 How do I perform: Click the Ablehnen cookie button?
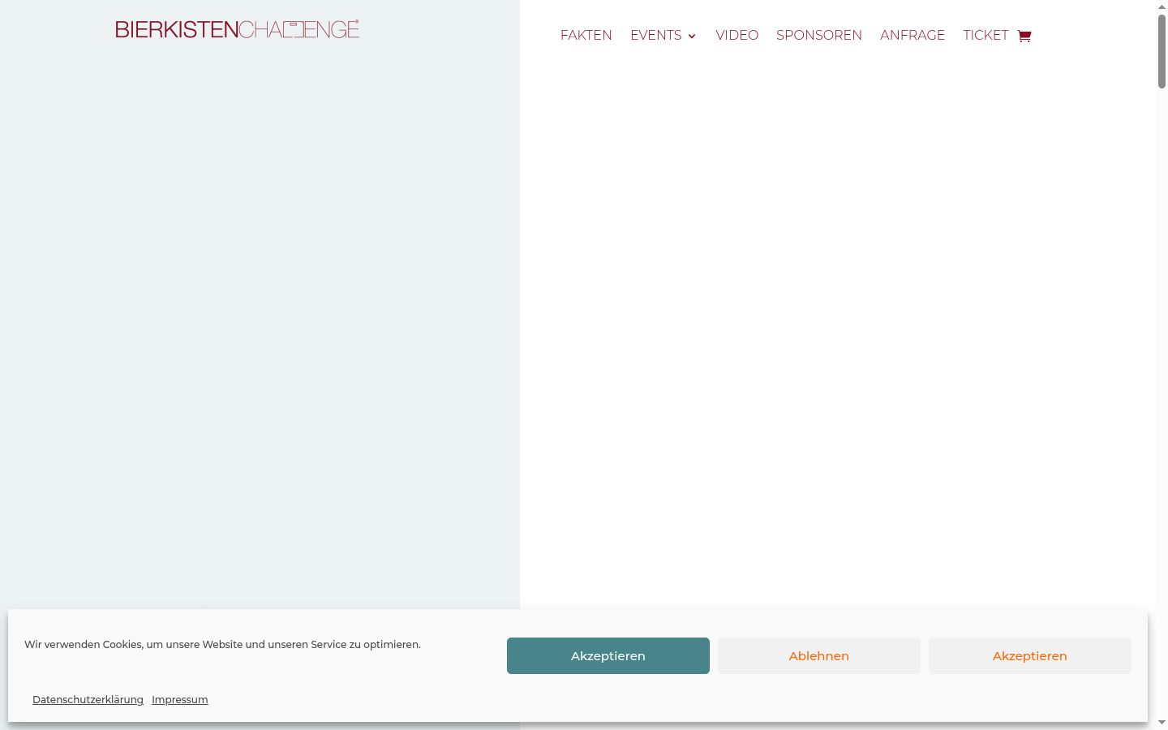click(819, 655)
